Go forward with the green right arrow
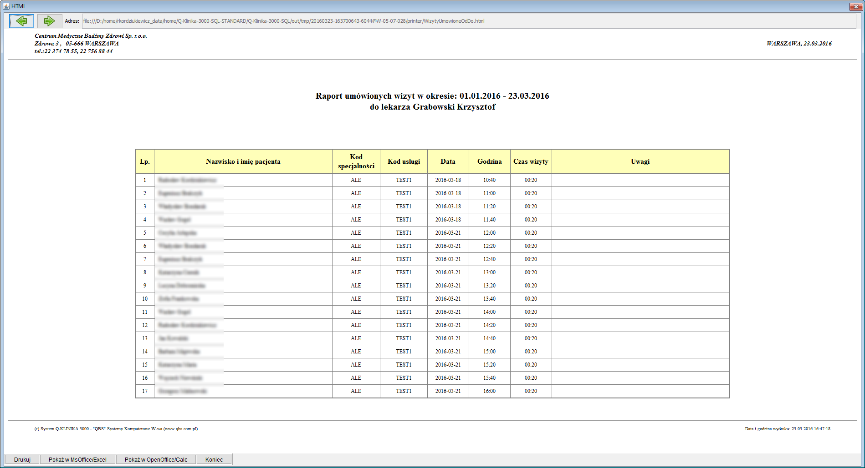 (x=49, y=21)
